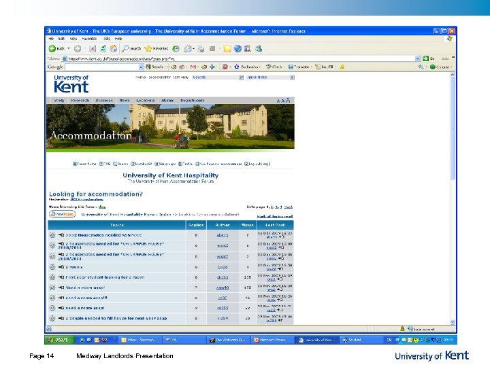Click the new topic button icon
The image size is (490, 367).
point(61,214)
